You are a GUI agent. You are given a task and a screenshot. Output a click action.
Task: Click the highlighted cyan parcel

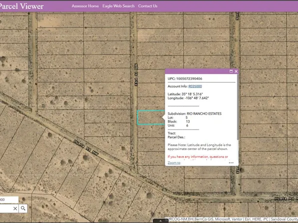click(151, 117)
